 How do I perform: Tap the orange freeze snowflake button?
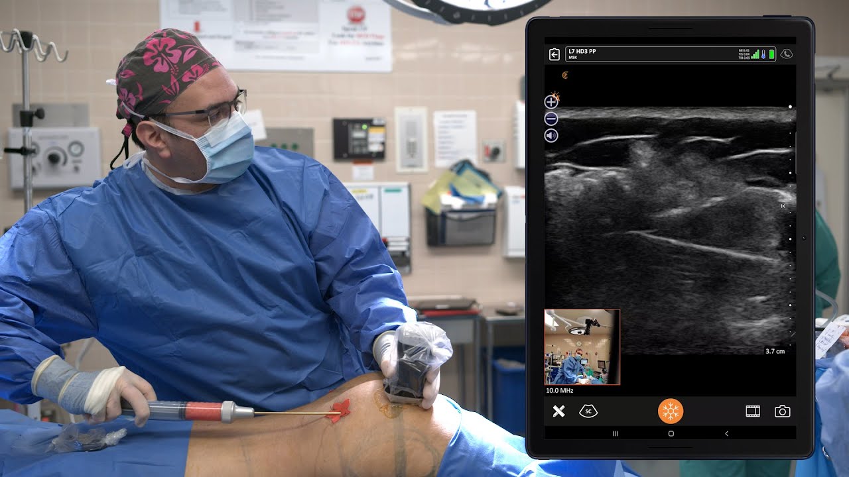point(671,411)
